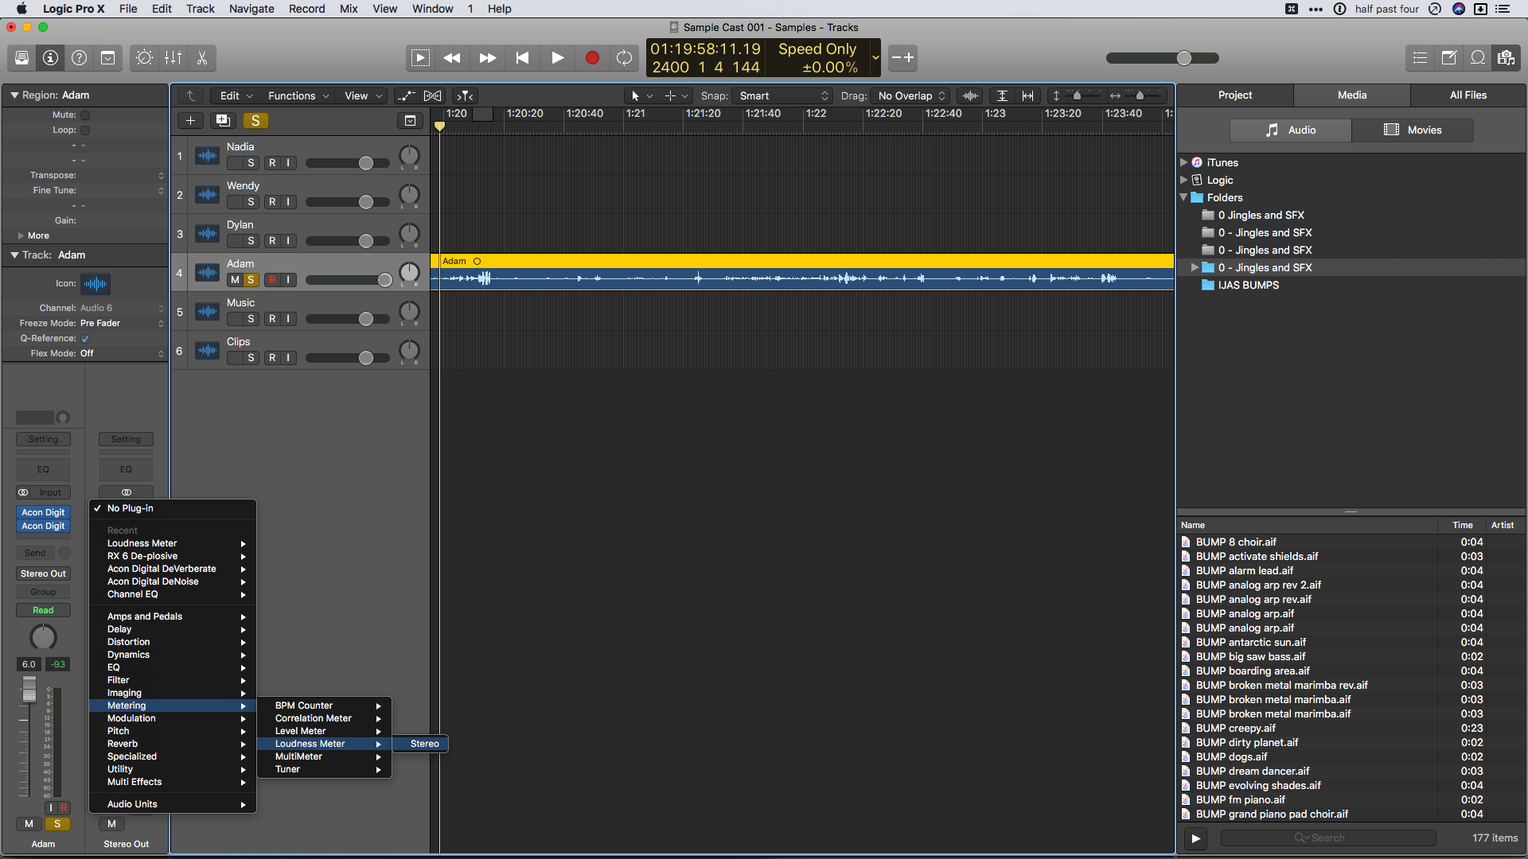Collapse the Folders tree item

1183,197
